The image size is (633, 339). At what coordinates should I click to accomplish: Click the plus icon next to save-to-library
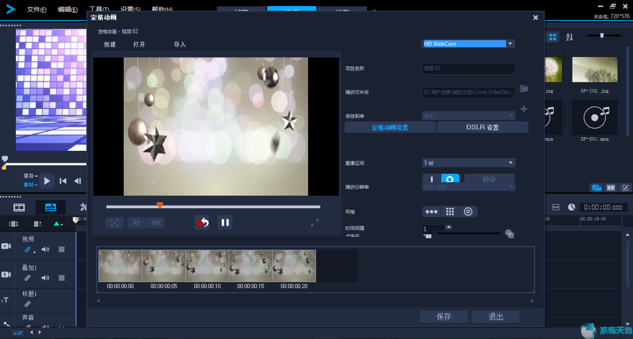tap(524, 109)
